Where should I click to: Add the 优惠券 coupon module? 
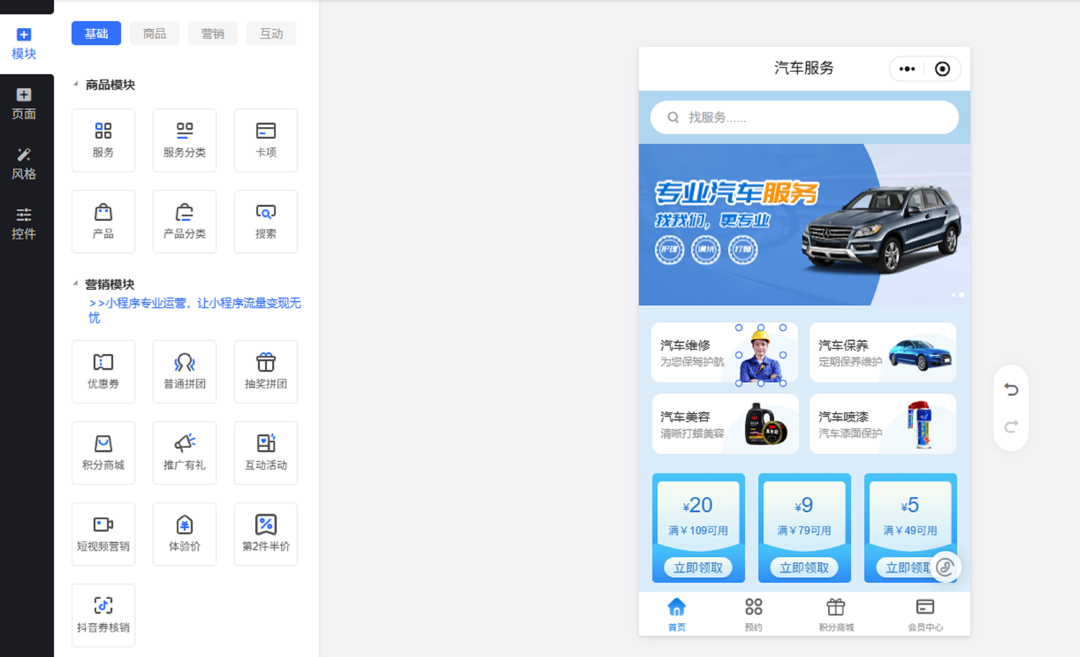[103, 371]
